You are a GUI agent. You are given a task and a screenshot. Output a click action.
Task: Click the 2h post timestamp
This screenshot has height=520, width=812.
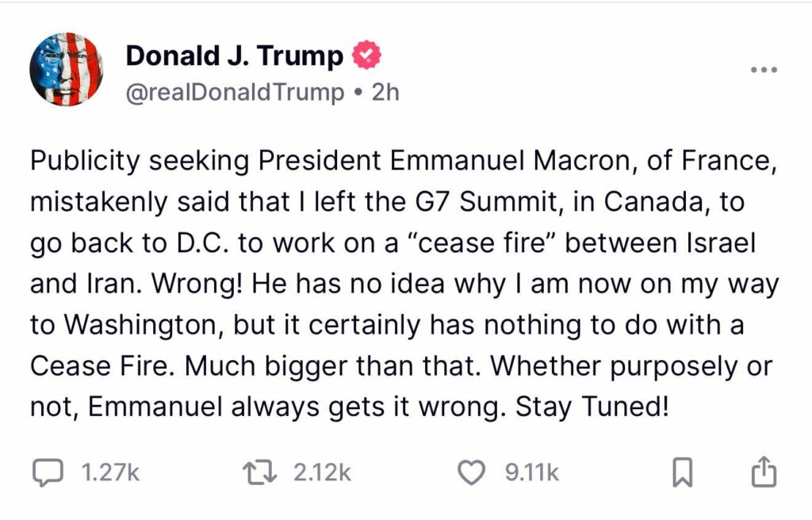385,93
